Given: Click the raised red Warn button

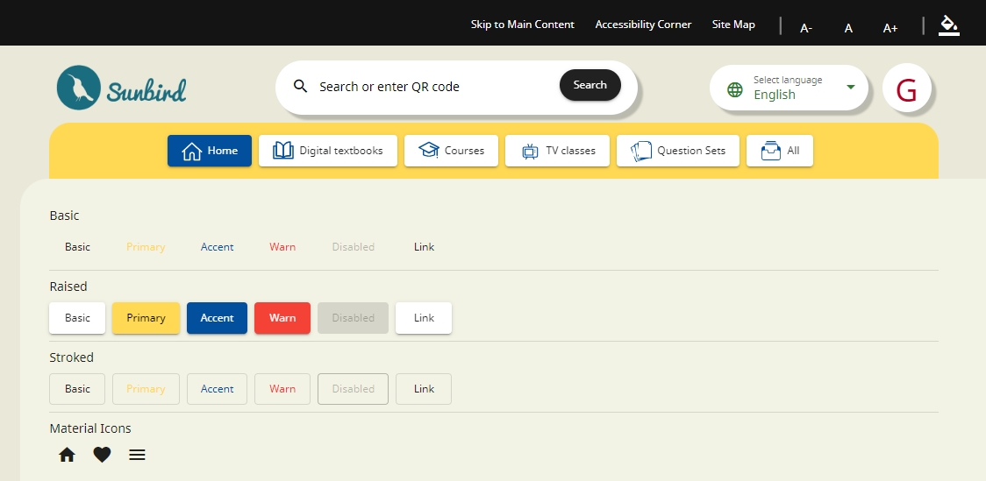Looking at the screenshot, I should click(x=282, y=318).
